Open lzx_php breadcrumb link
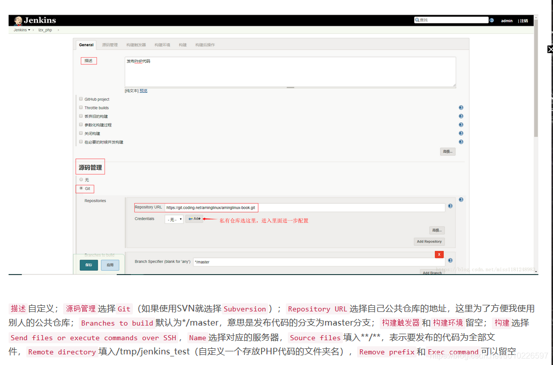Screen dimensions: 553x365 click(x=45, y=30)
